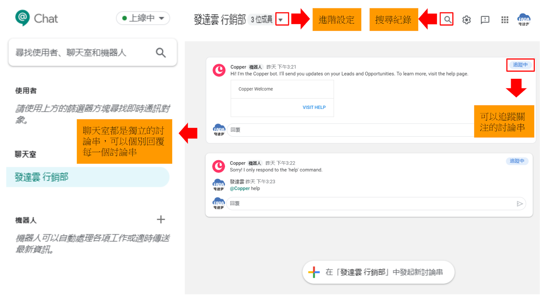Click the VISIT HELP link
Viewport: 546px width, 307px height.
(x=314, y=107)
